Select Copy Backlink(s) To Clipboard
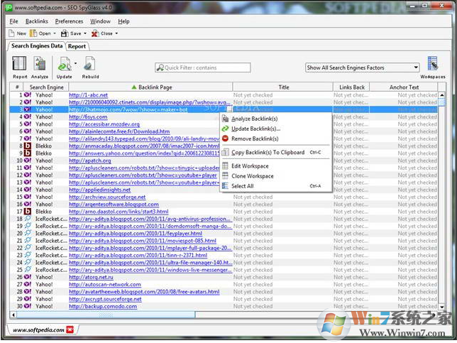 (268, 152)
